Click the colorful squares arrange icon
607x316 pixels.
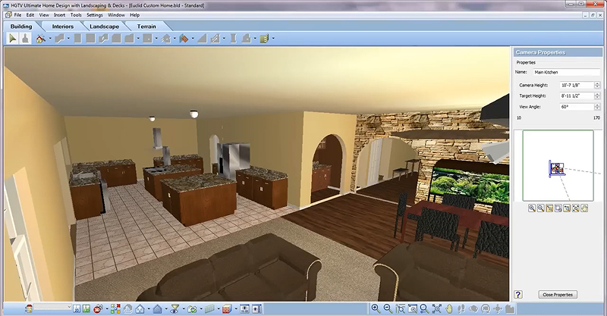coord(115,308)
